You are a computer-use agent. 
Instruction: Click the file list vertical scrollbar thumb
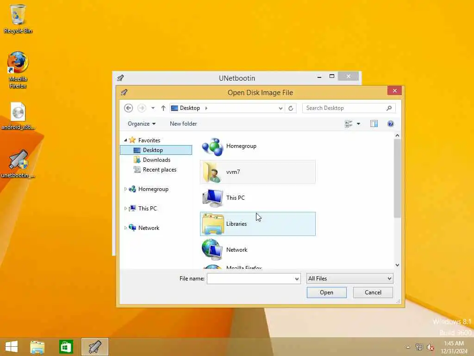(x=397, y=178)
